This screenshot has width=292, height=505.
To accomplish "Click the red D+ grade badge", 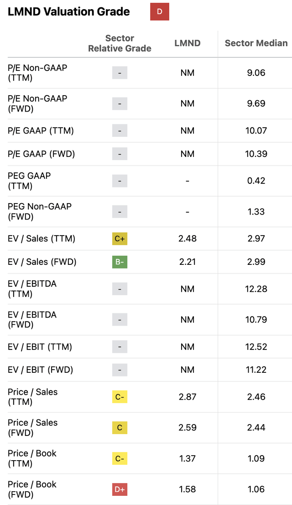I will pyautogui.click(x=120, y=489).
